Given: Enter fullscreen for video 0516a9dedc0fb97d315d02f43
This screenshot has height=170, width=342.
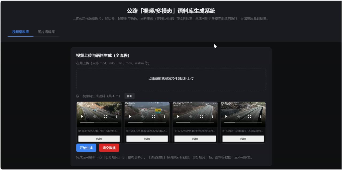Looking at the screenshot, I should click(105, 117).
